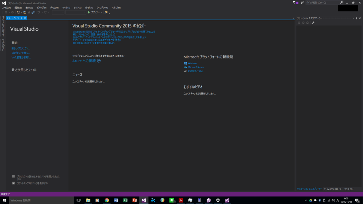
Task: Click the Azure connect arrow circle icon
Action: coord(99,61)
